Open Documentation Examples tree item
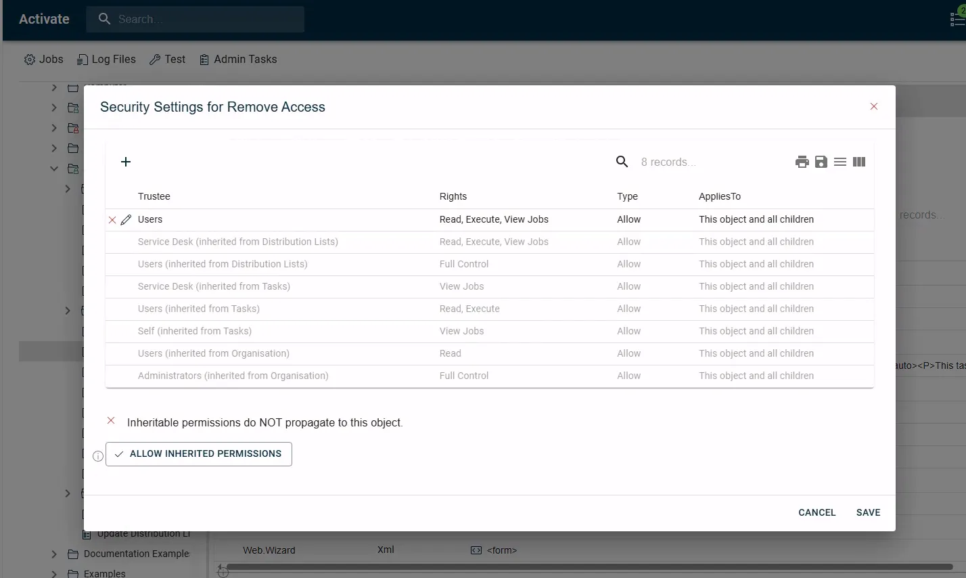 pyautogui.click(x=136, y=554)
